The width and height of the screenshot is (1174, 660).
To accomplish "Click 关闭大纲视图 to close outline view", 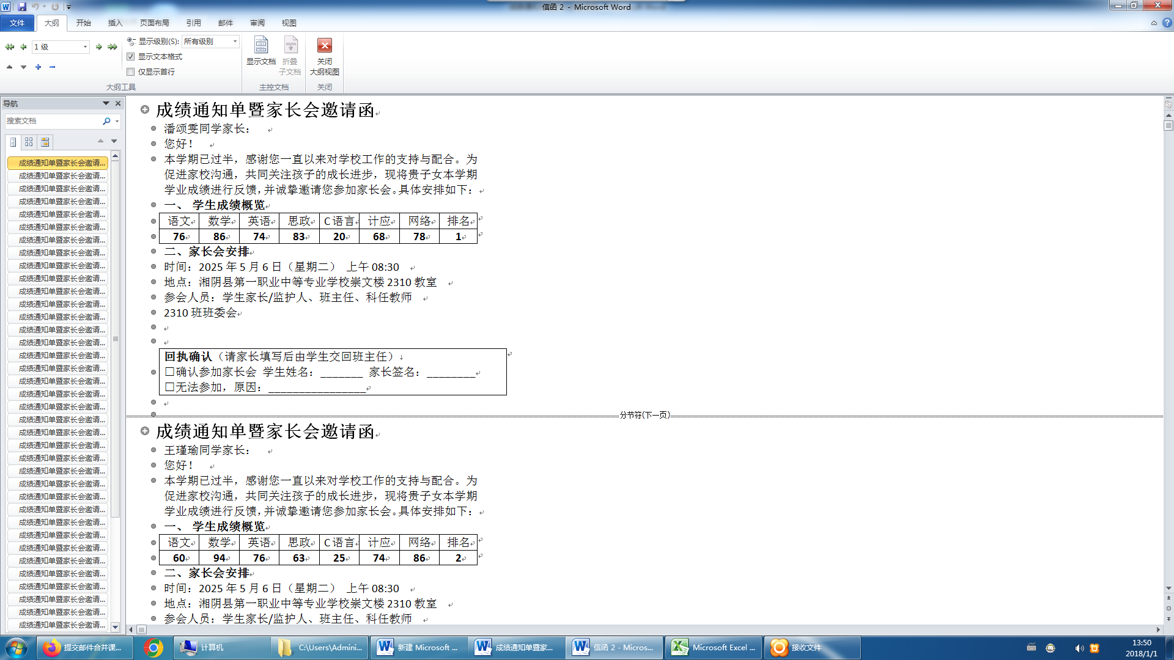I will coord(325,56).
